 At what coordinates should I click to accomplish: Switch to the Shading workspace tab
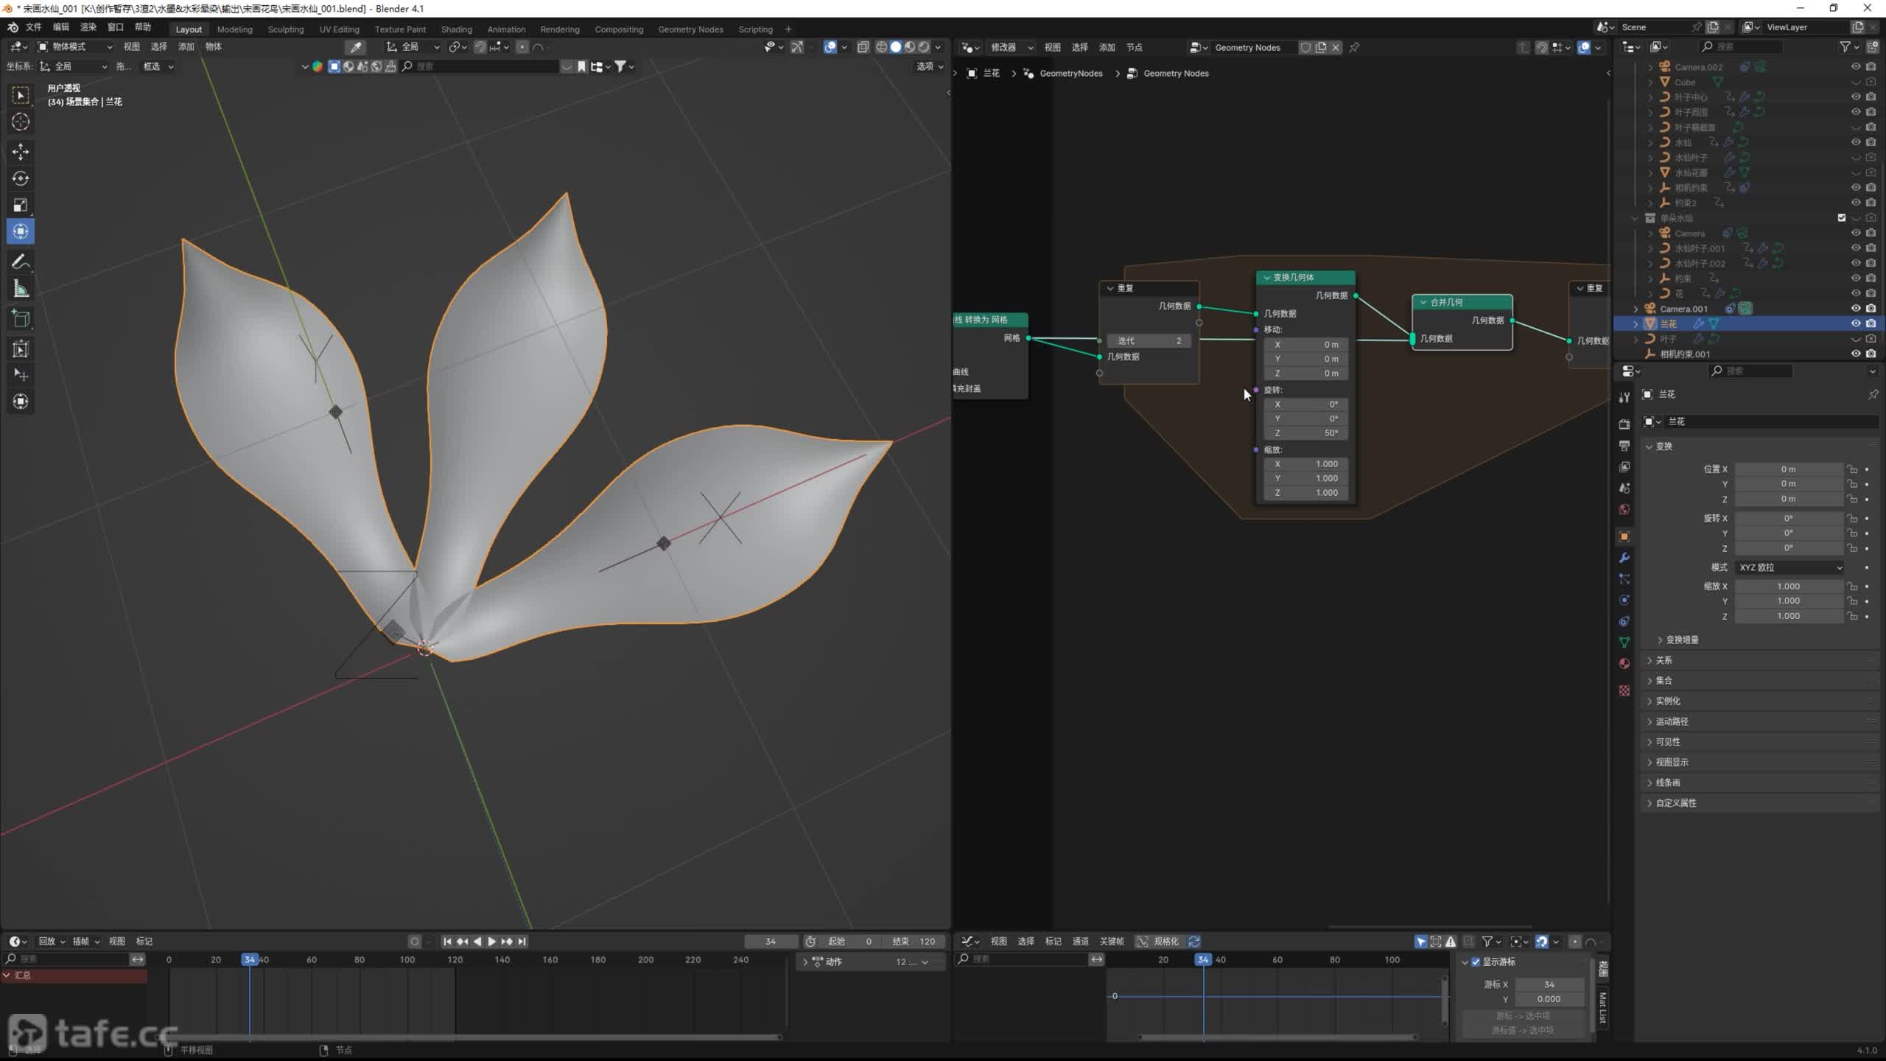pos(456,29)
